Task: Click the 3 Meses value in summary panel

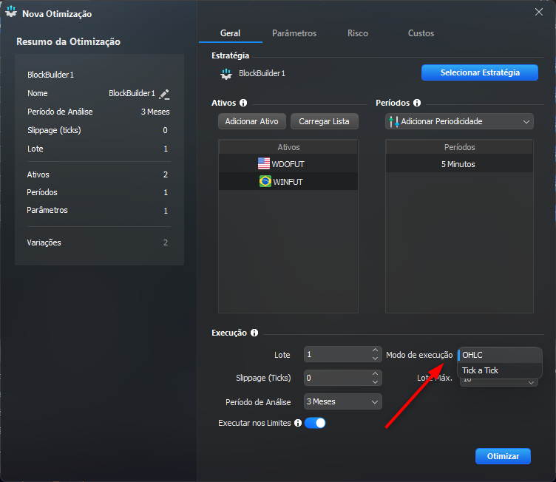Action: 155,112
